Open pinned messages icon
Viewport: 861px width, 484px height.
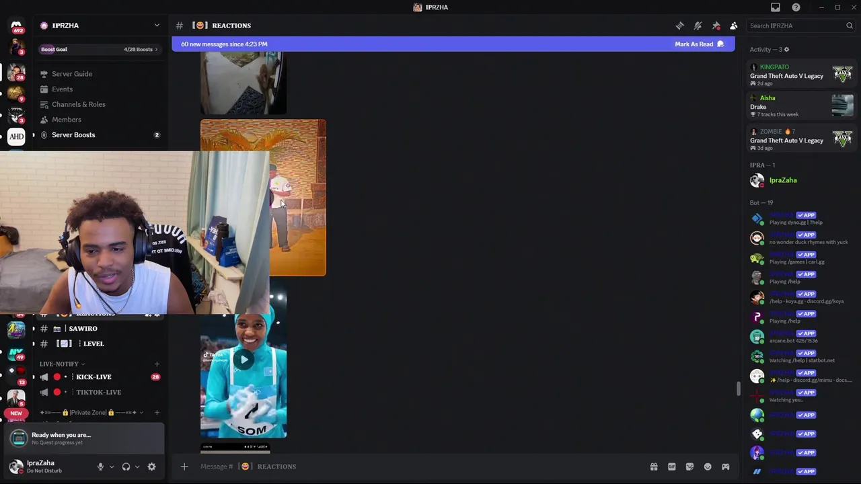[x=716, y=26]
